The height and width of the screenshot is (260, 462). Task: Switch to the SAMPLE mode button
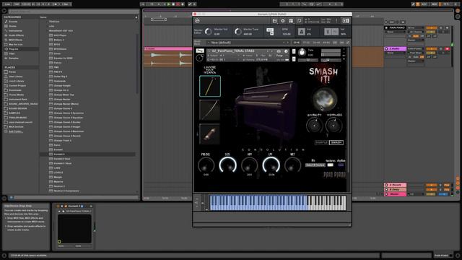click(x=322, y=142)
